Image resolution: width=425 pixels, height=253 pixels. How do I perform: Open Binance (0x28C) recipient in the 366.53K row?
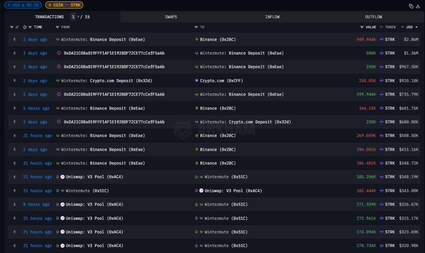click(218, 108)
